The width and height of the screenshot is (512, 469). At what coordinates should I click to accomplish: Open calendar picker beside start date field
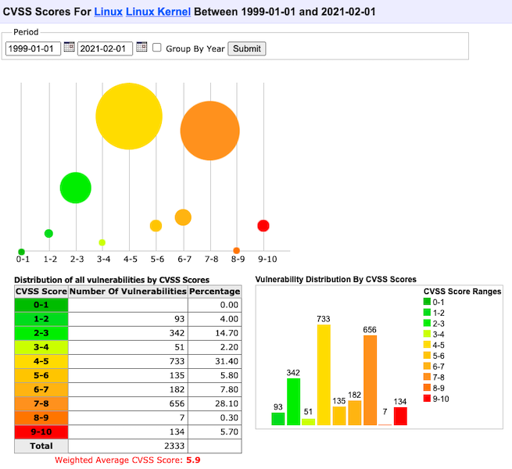69,48
